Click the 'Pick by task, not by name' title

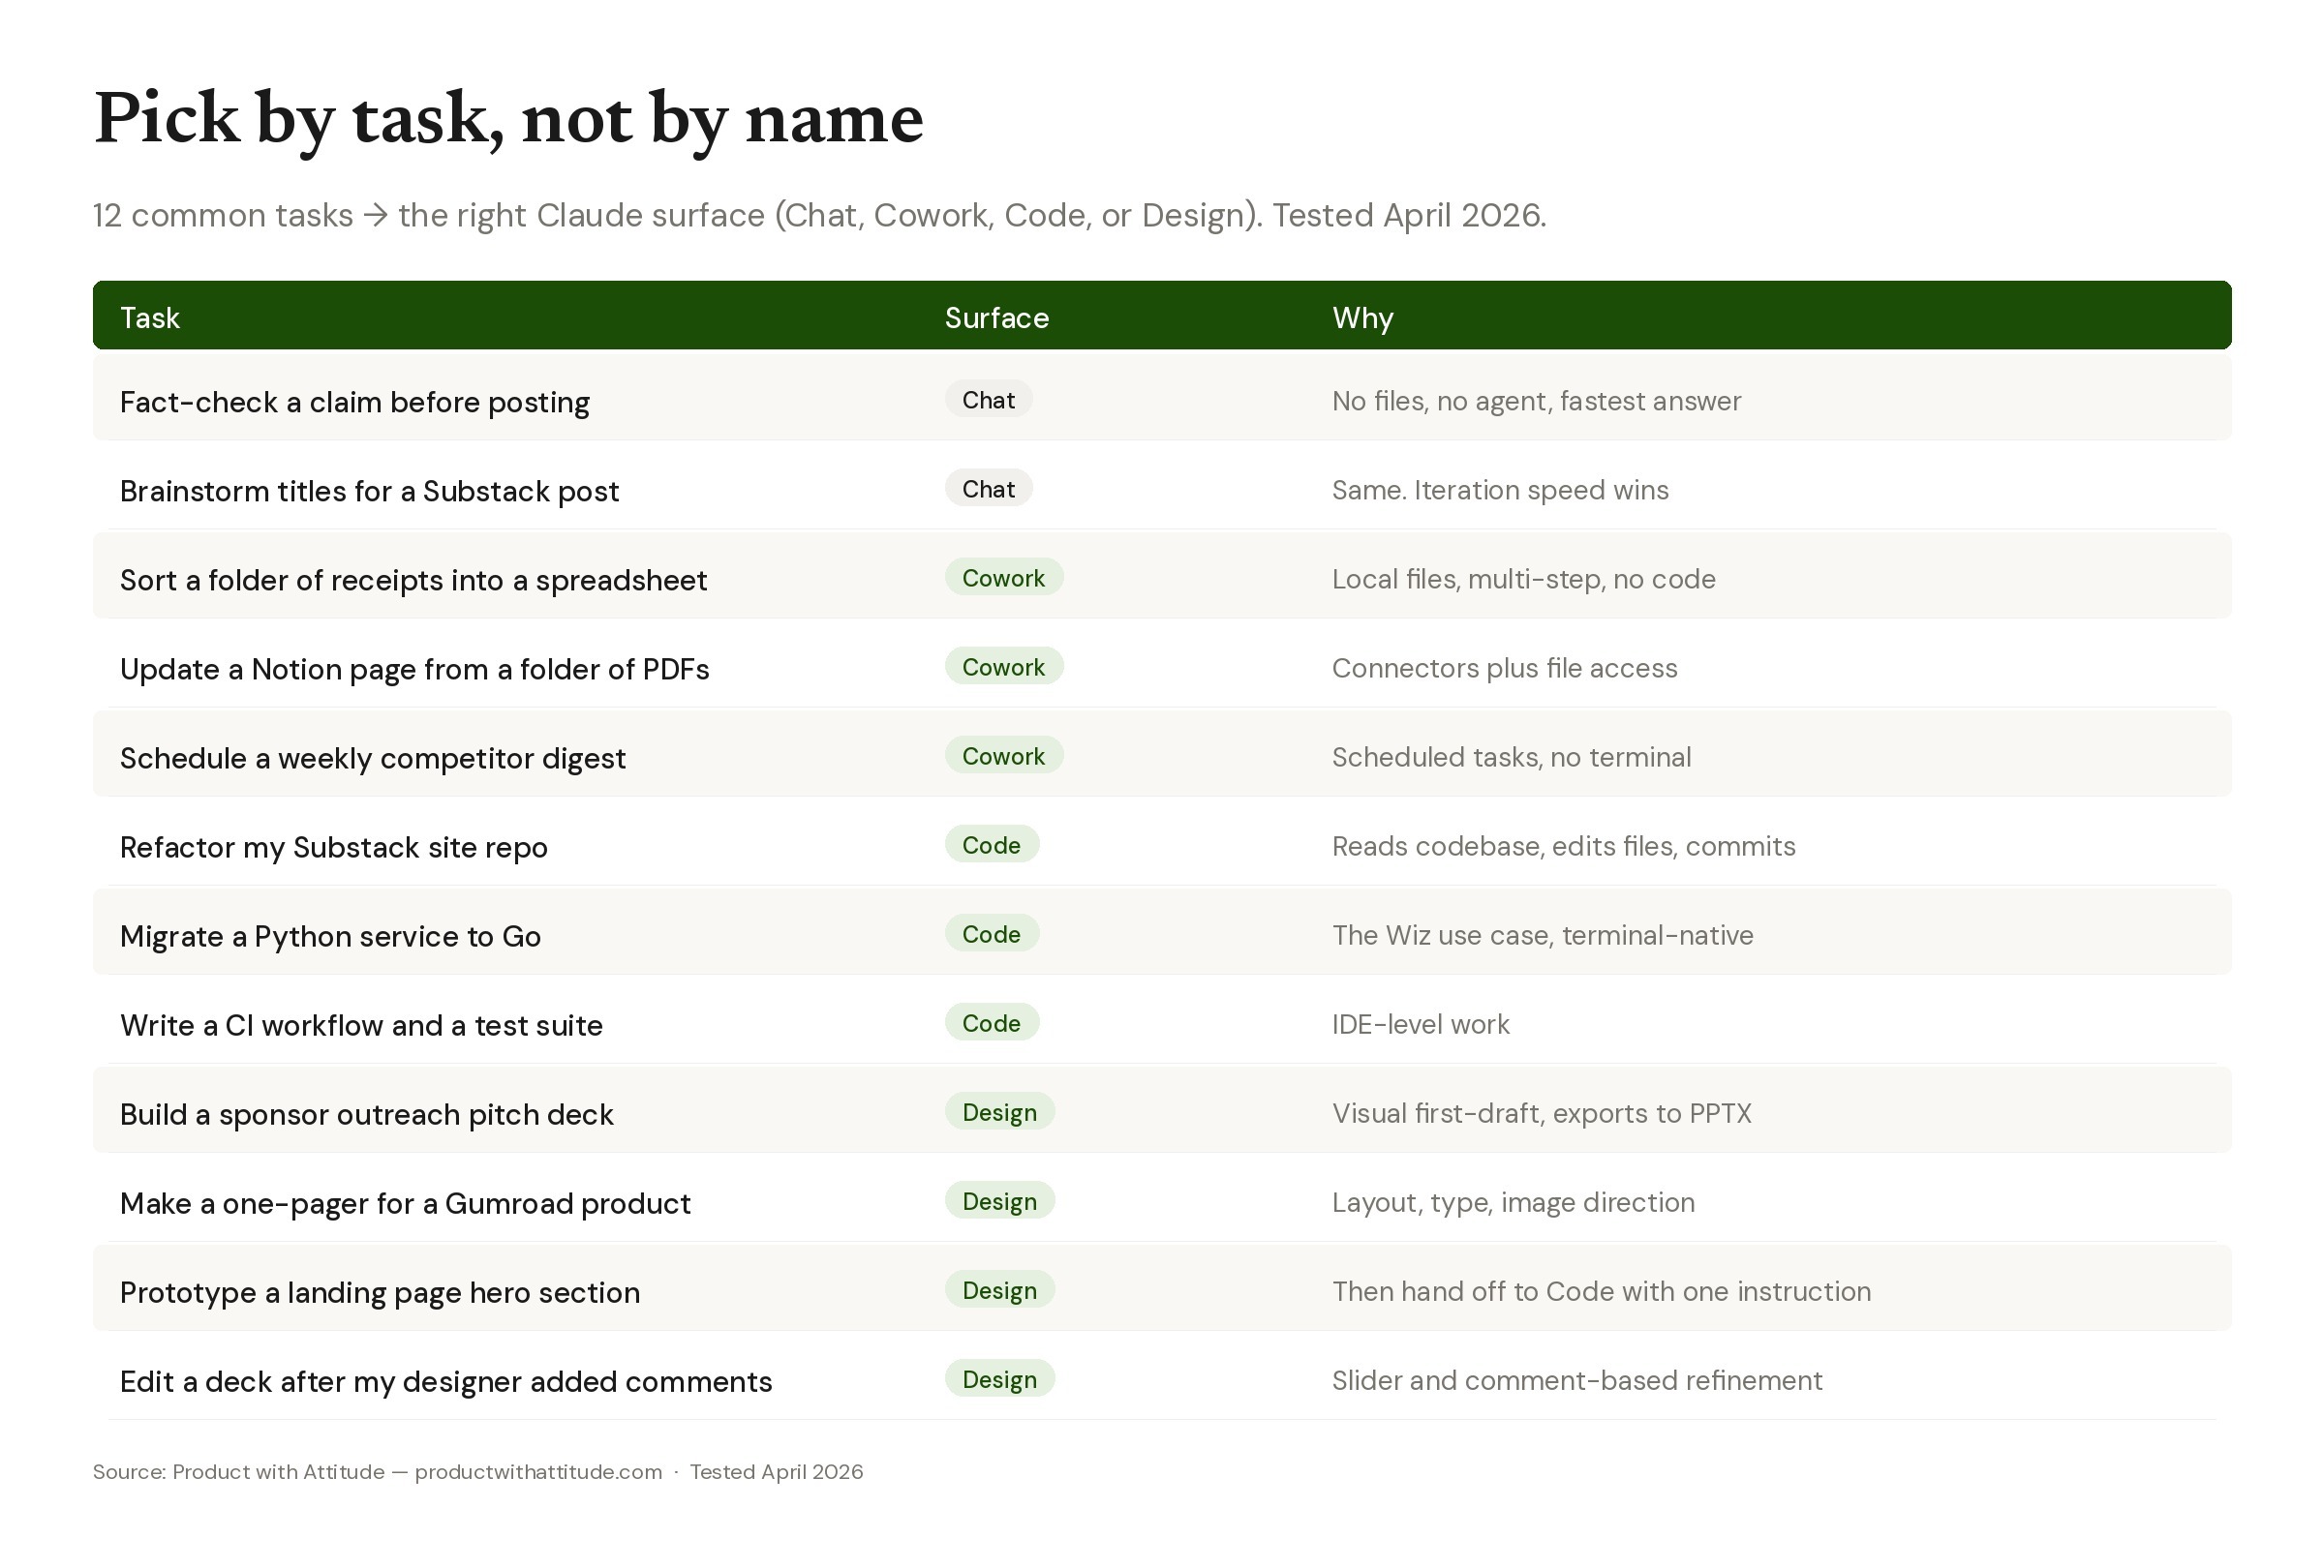[508, 118]
